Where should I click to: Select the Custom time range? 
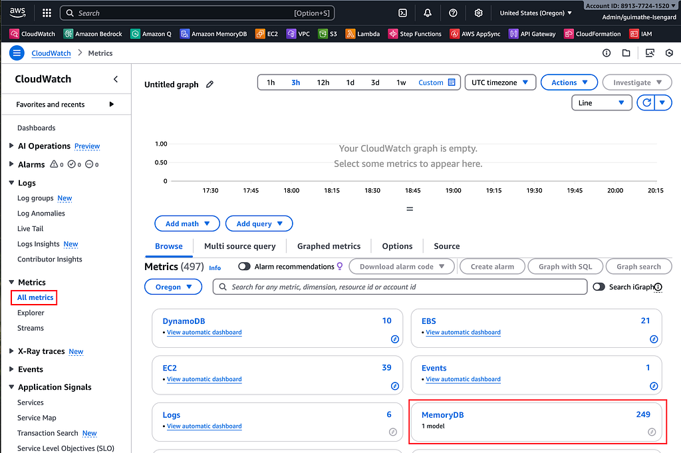(x=436, y=82)
